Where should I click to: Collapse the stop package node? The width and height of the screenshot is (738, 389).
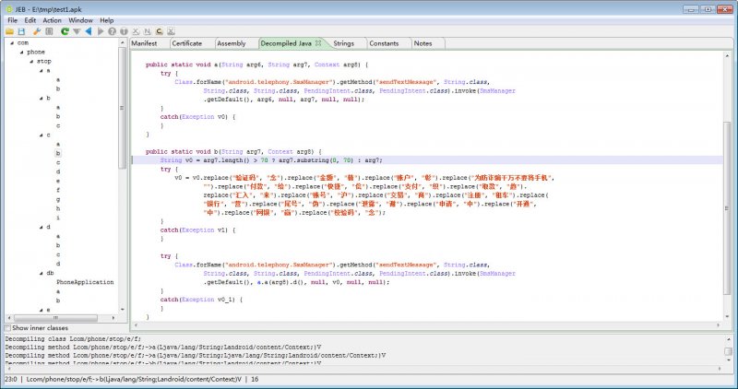coord(31,61)
